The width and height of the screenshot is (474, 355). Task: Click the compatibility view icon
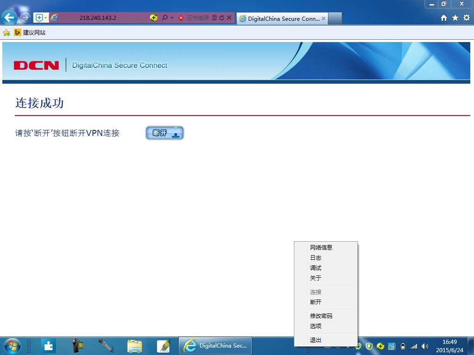tap(214, 18)
